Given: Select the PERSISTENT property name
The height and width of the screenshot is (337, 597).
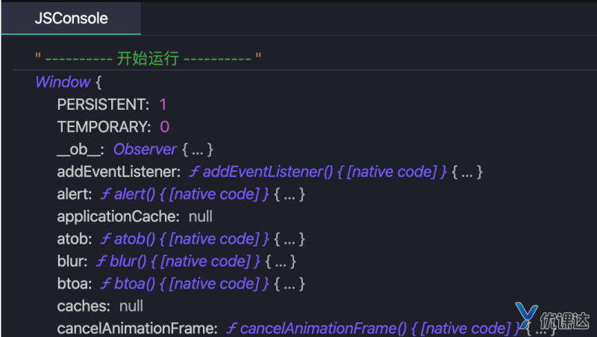Looking at the screenshot, I should [x=103, y=105].
